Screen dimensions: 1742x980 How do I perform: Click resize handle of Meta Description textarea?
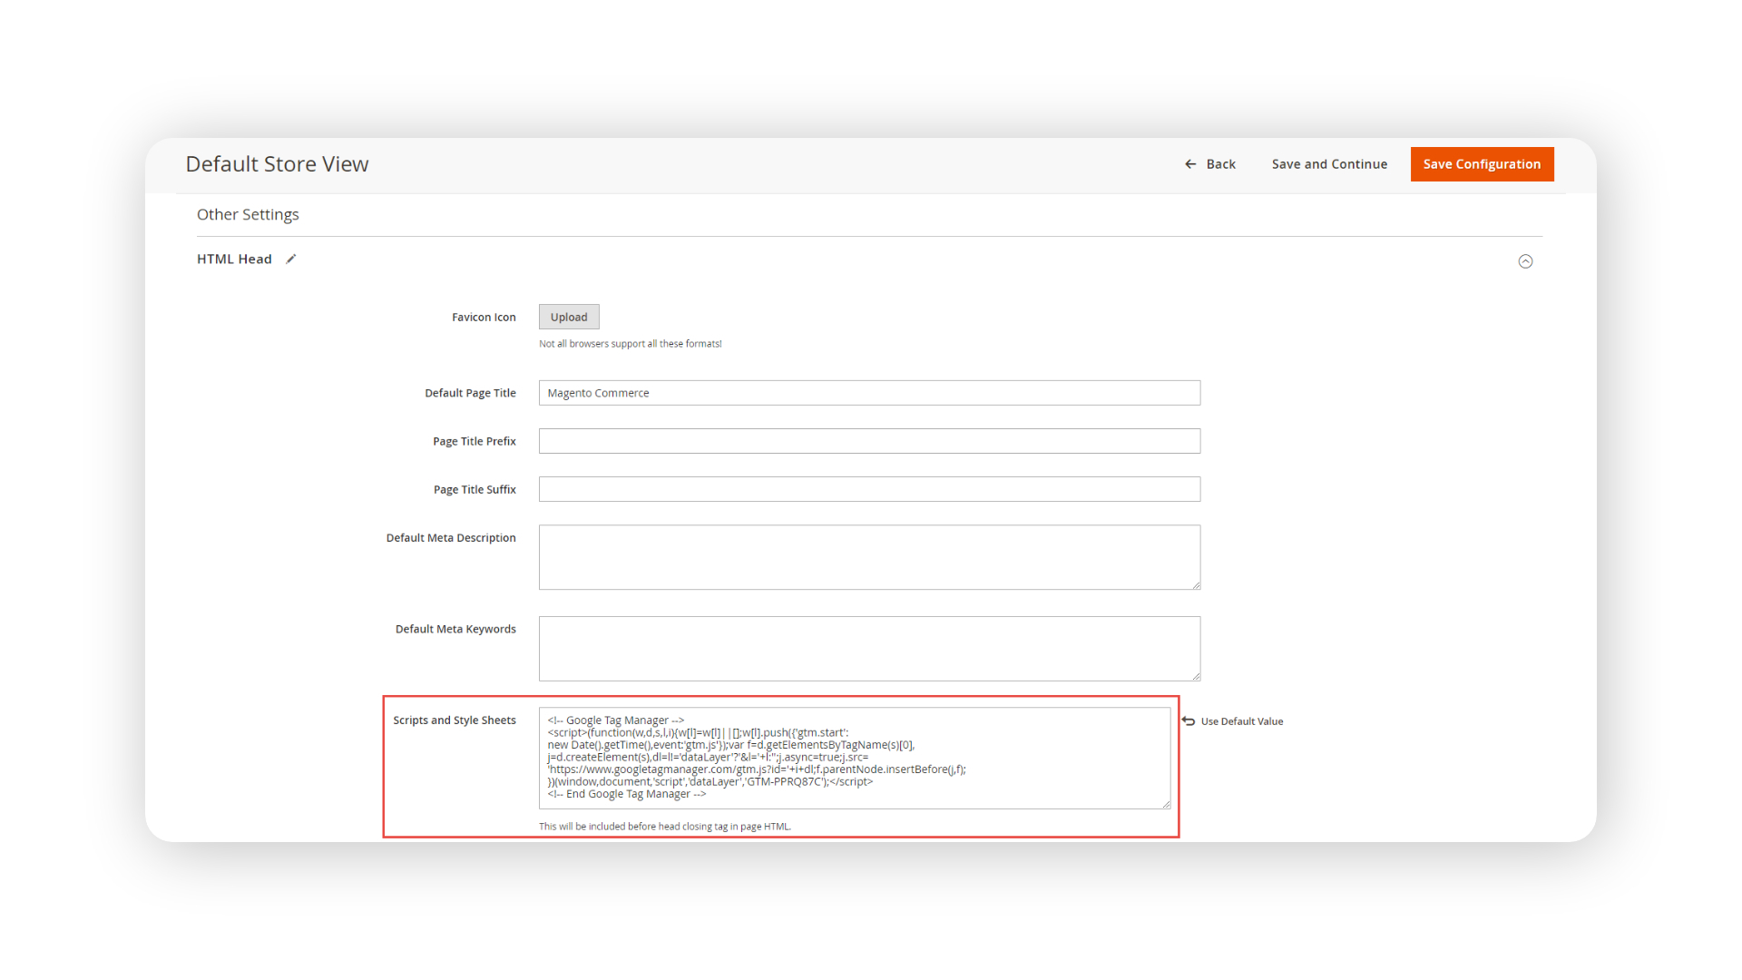pos(1196,584)
